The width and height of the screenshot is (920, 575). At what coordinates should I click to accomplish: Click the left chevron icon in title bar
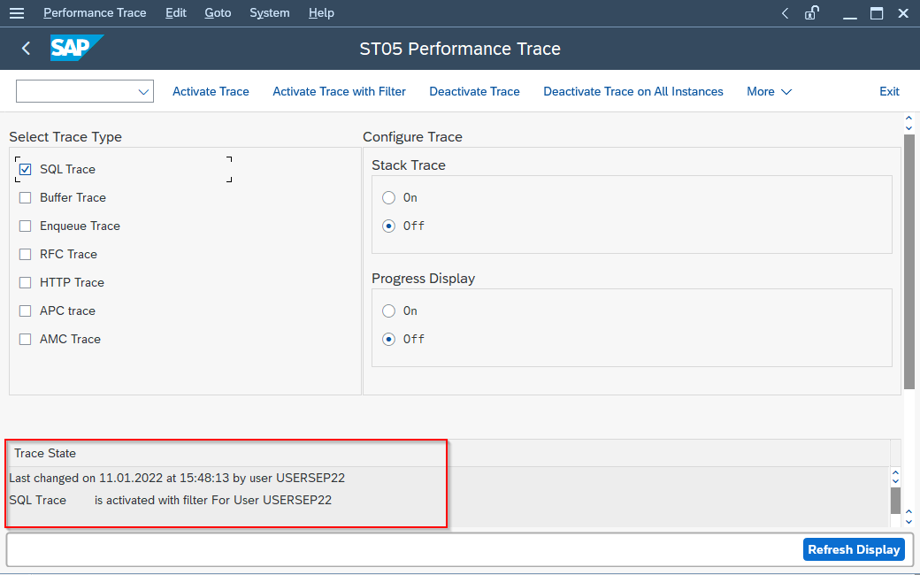[x=785, y=13]
